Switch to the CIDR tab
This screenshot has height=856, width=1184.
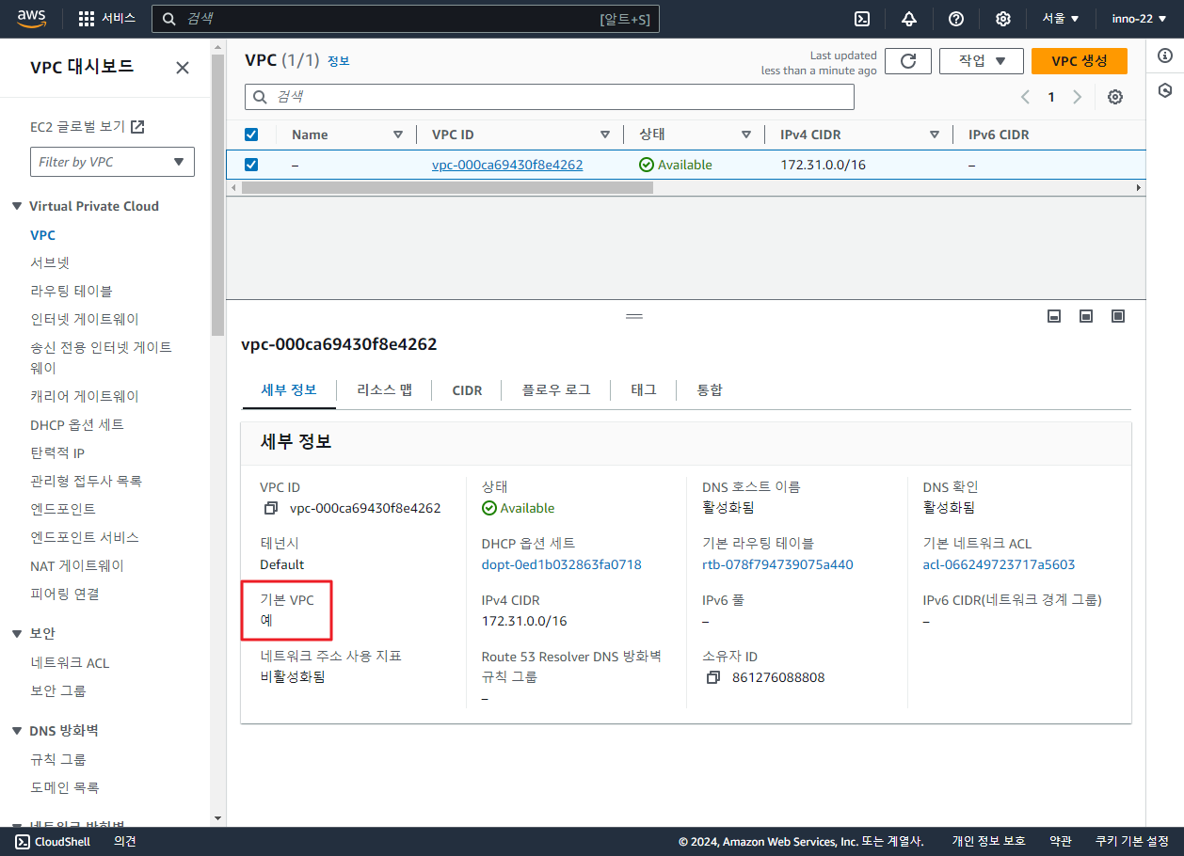click(x=467, y=389)
